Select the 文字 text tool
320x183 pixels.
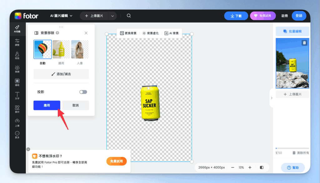coord(17,95)
